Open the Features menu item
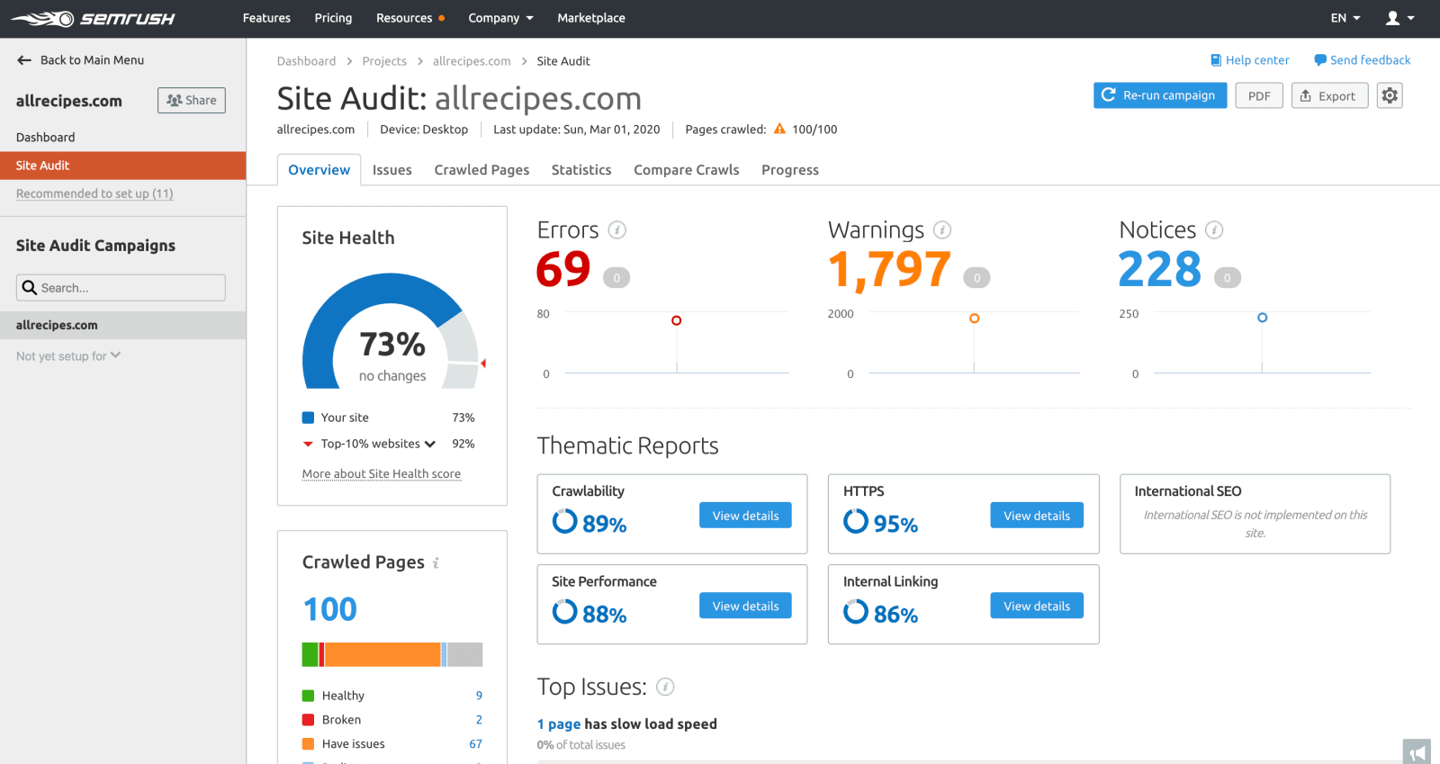The image size is (1440, 764). [x=266, y=18]
